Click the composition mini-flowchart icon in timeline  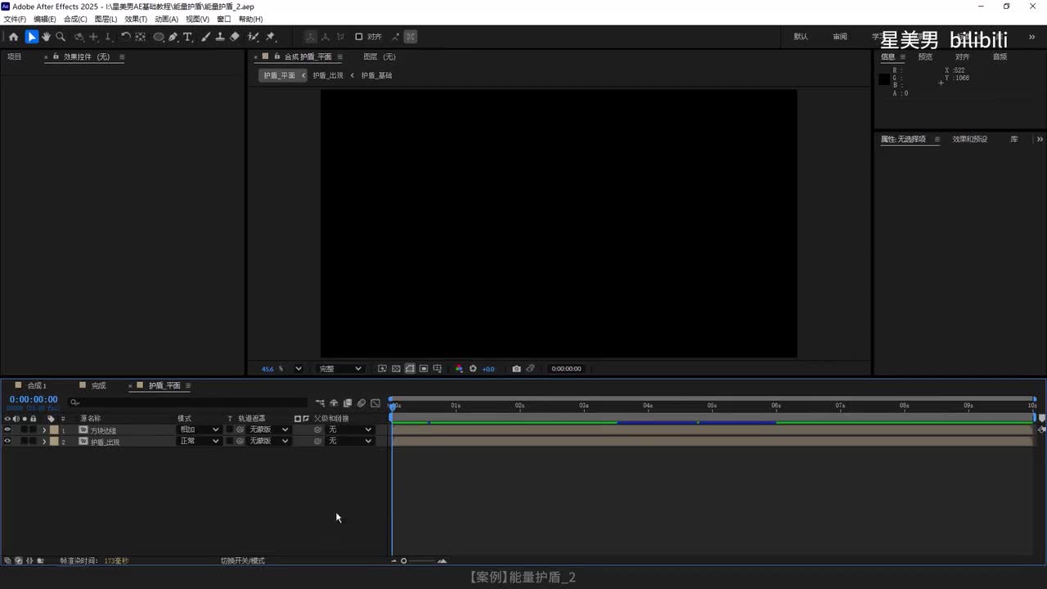320,402
